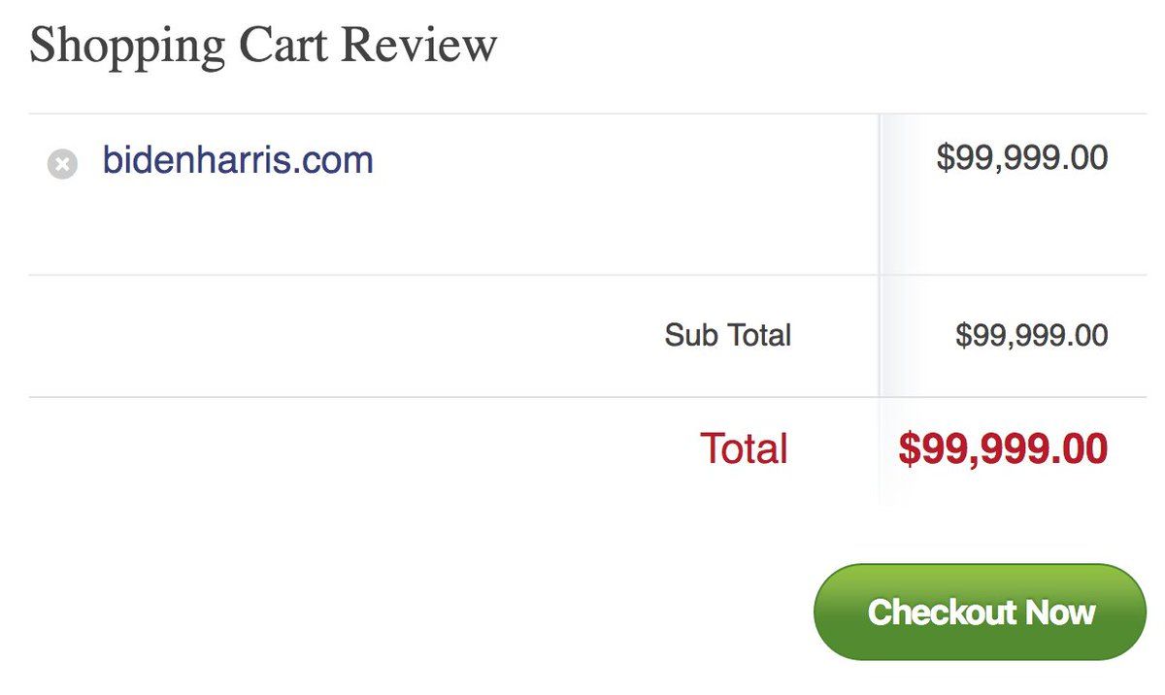Click the Sub Total amount

coord(1031,336)
